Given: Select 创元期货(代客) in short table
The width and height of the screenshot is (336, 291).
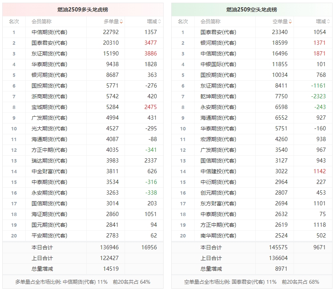Looking at the screenshot, I should (218, 193).
